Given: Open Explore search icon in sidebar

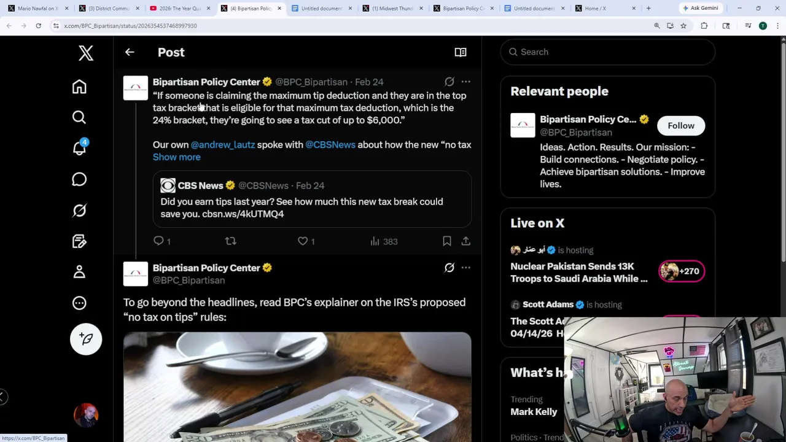Looking at the screenshot, I should click(79, 117).
